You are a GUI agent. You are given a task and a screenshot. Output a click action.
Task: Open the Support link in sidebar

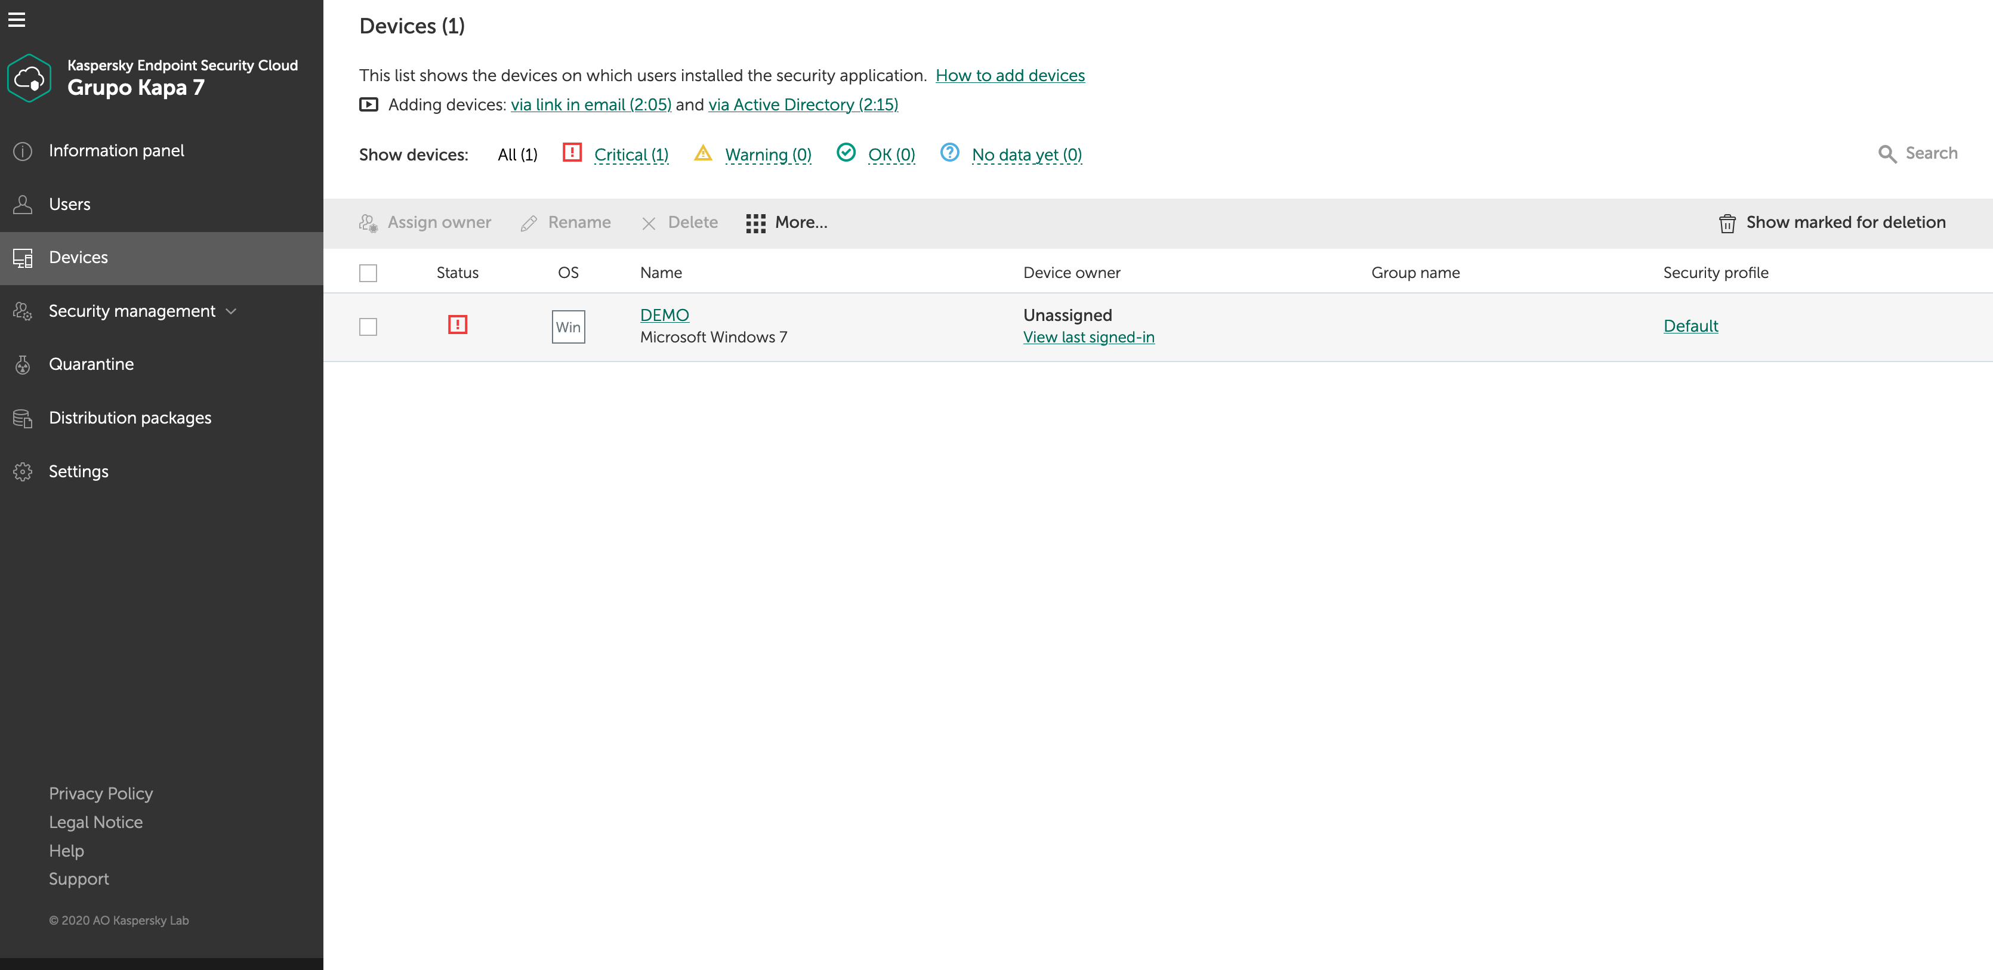pyautogui.click(x=79, y=879)
